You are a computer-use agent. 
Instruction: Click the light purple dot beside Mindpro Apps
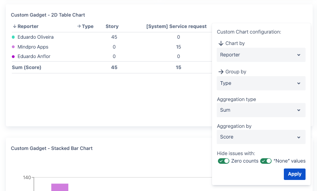(x=13, y=47)
